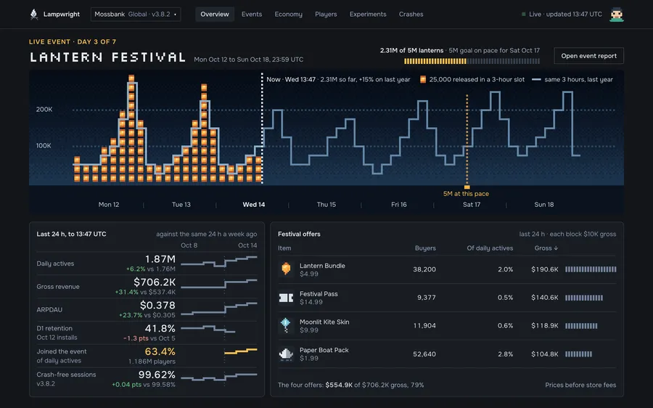Viewport: 653px width, 408px height.
Task: Click the Paper Boat Pack icon
Action: tap(286, 354)
